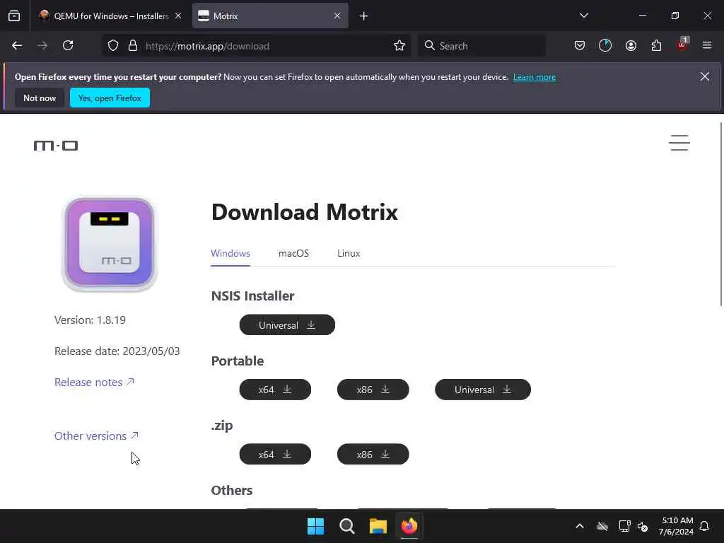Click the forward navigation arrow

[x=42, y=46]
